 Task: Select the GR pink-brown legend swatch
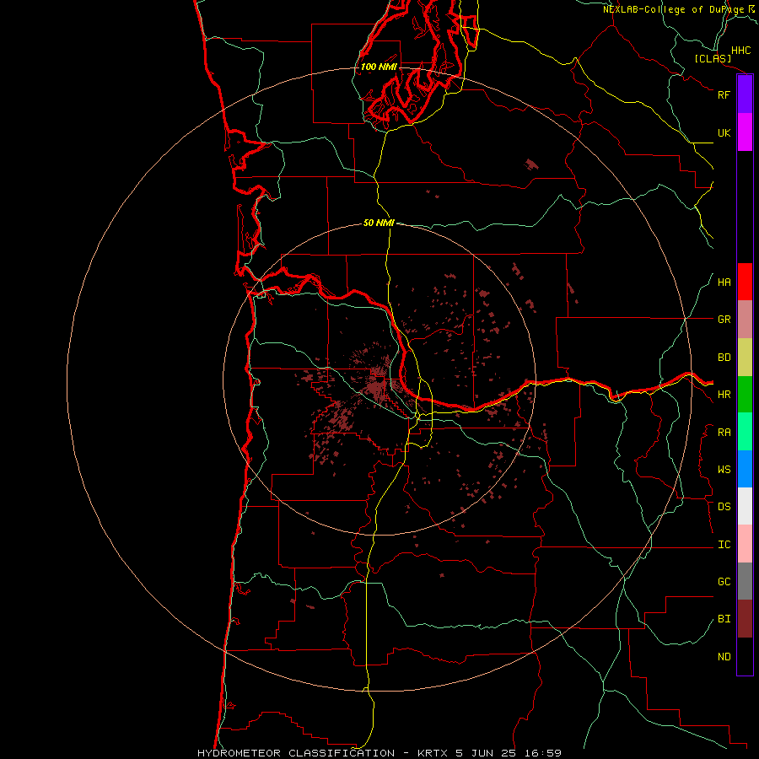coord(745,320)
